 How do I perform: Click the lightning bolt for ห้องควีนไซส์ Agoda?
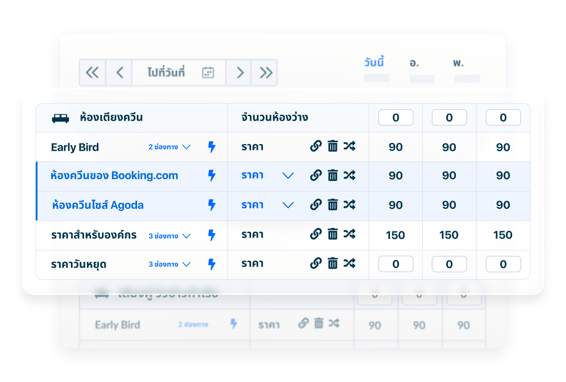(x=212, y=205)
